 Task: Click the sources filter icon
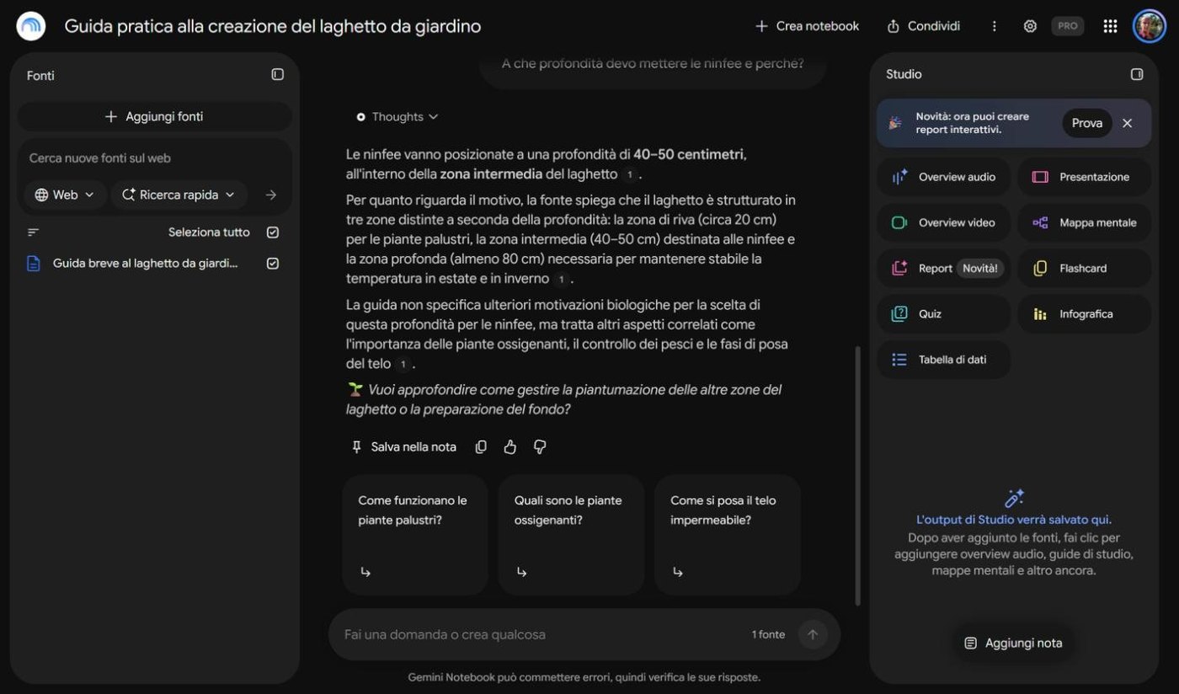point(34,232)
